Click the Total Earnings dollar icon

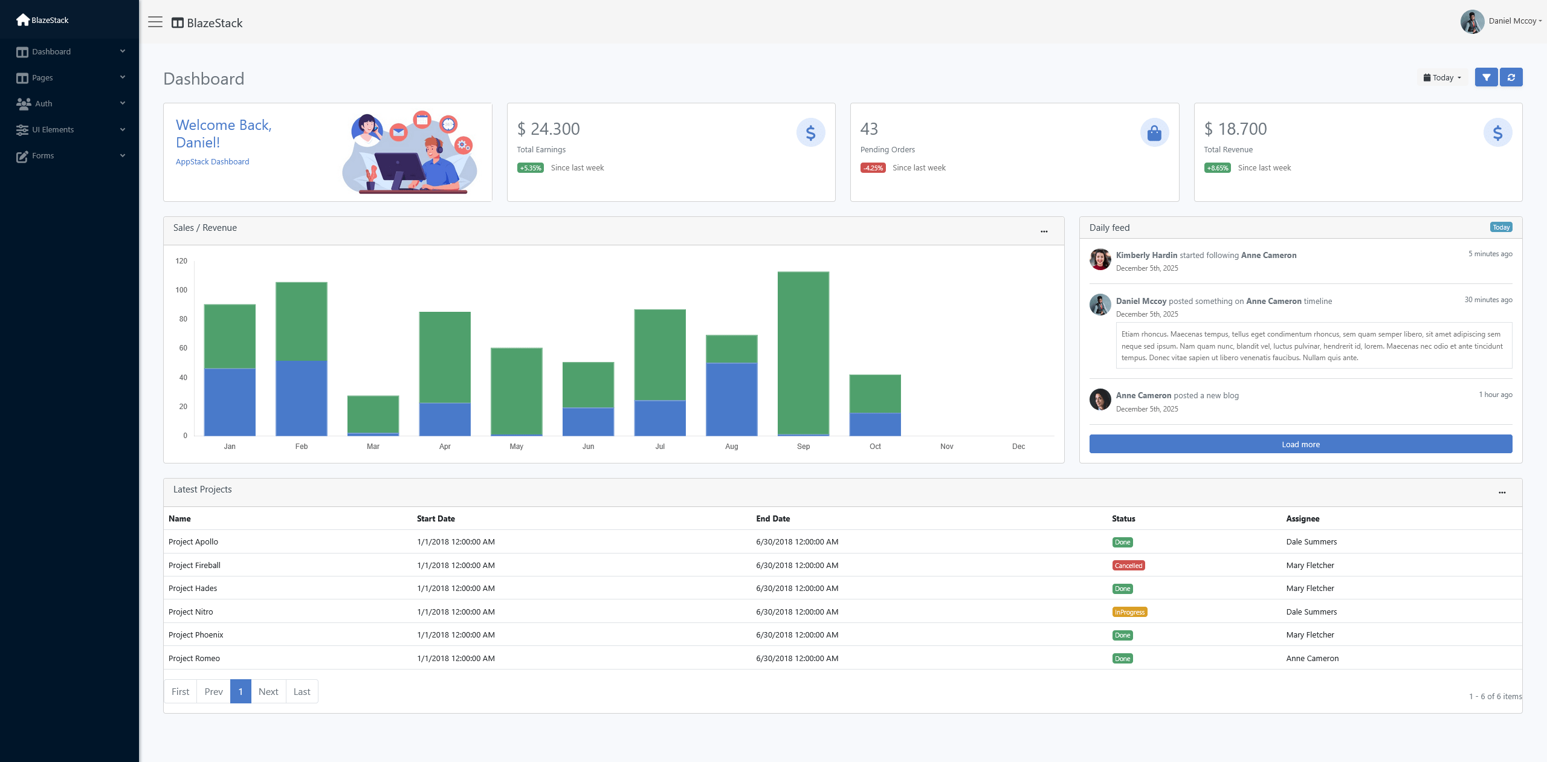click(x=810, y=132)
